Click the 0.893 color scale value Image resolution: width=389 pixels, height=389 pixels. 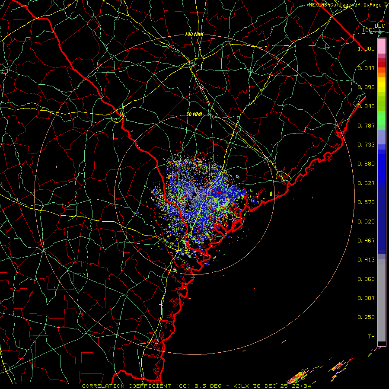coord(366,87)
